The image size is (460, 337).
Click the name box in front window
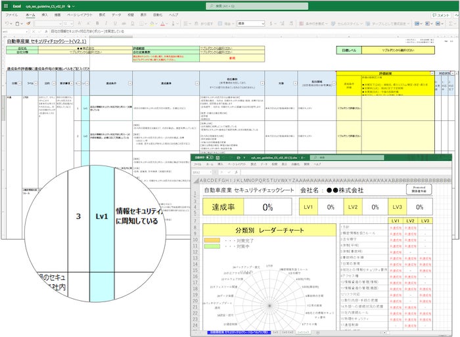(x=202, y=172)
